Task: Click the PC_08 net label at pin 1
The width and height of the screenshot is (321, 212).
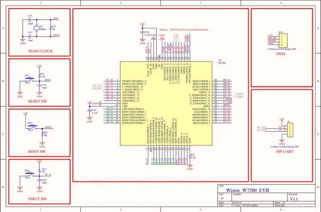Action: click(x=110, y=80)
